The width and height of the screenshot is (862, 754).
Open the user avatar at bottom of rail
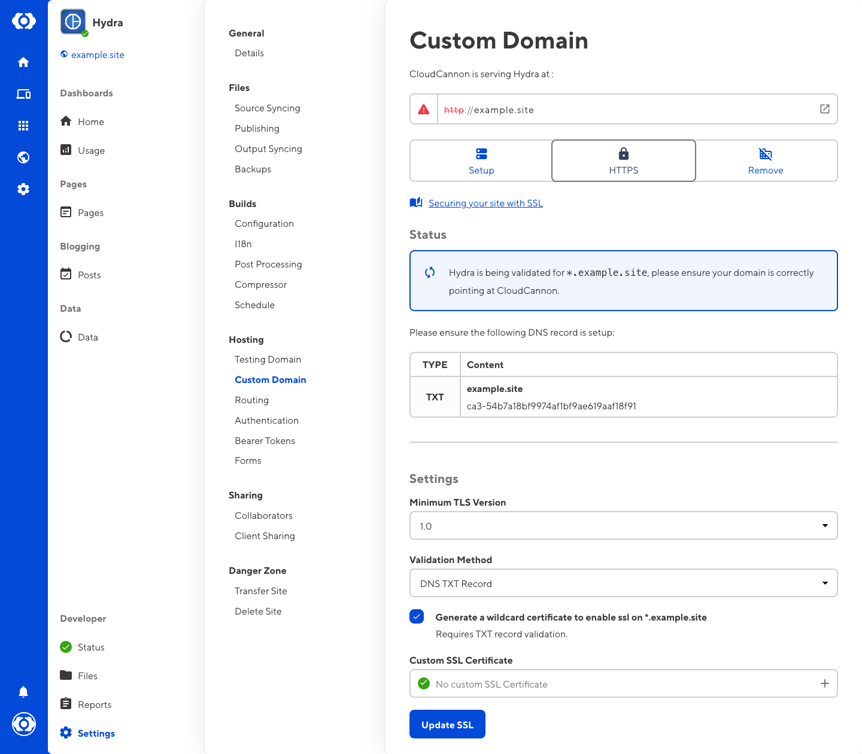tap(24, 724)
